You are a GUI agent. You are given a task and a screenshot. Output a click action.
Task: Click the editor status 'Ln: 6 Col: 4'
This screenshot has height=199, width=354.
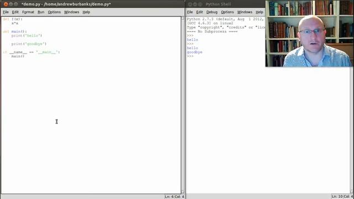175,197
